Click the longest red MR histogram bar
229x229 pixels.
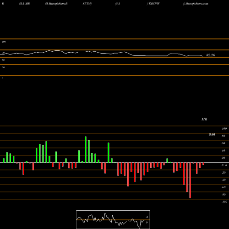(x=190, y=180)
